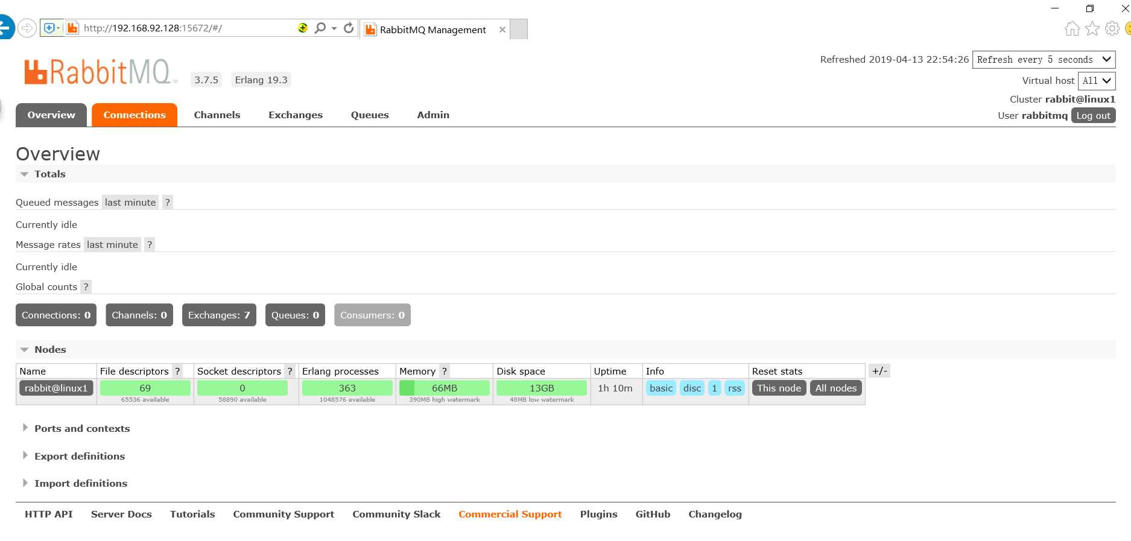This screenshot has height=541, width=1131.
Task: Open the Server Docs footer link
Action: coord(121,514)
